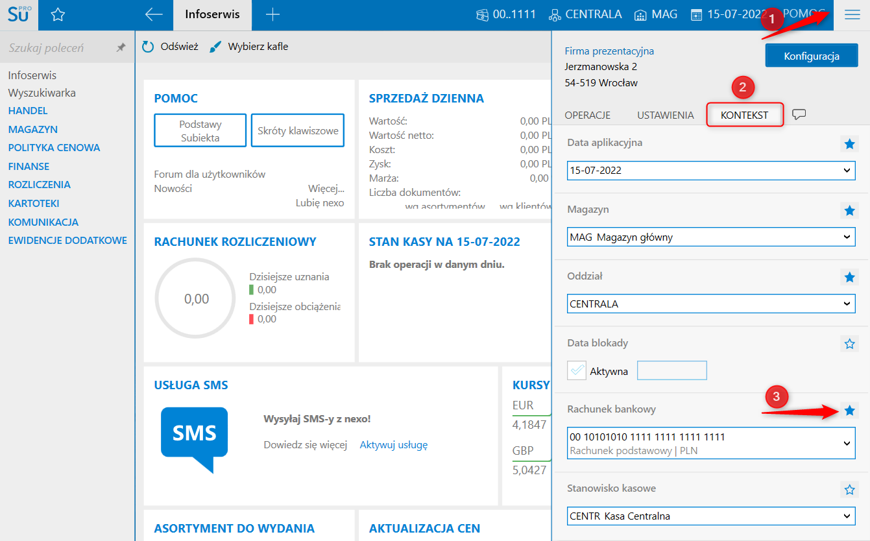Click the AKTUALIZACJA CEN heading

pyautogui.click(x=425, y=529)
